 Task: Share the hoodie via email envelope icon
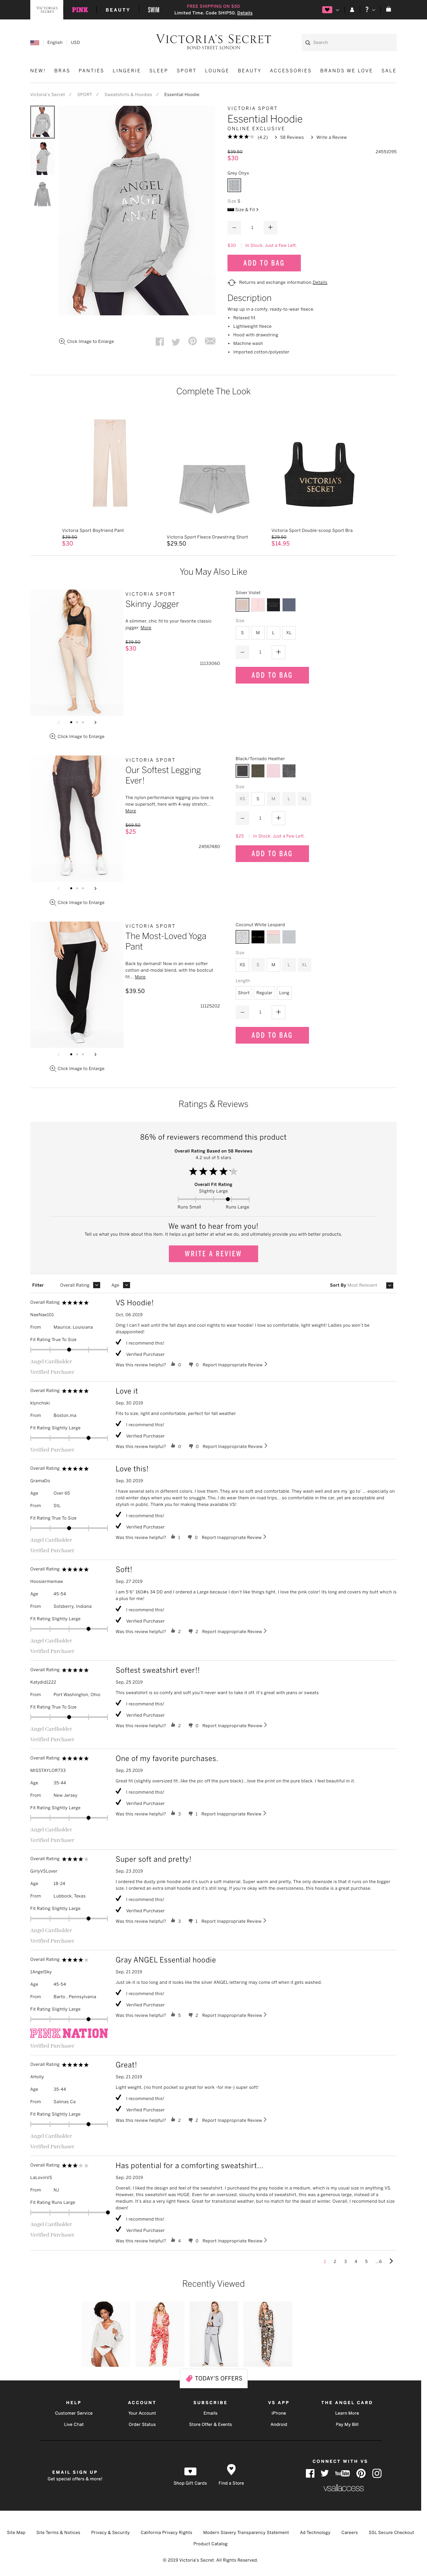tap(210, 341)
